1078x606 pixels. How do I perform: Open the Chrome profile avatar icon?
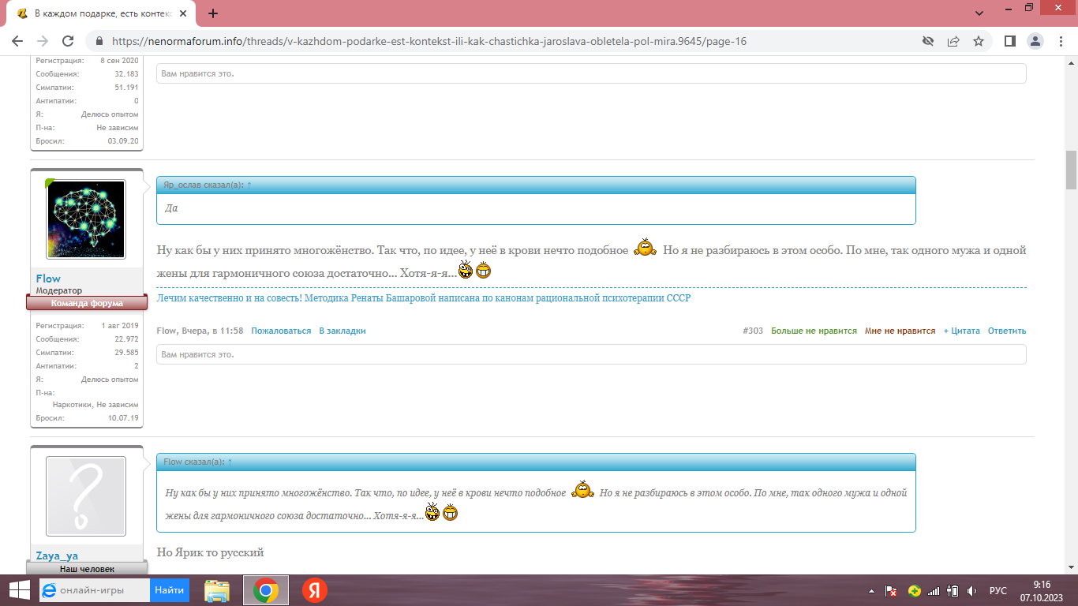click(x=1035, y=41)
